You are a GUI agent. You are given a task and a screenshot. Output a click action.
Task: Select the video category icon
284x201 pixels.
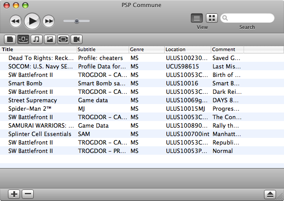[76, 39]
